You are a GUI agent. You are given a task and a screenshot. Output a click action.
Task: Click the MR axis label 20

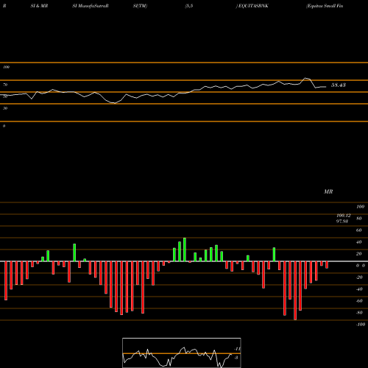[x=359, y=254]
